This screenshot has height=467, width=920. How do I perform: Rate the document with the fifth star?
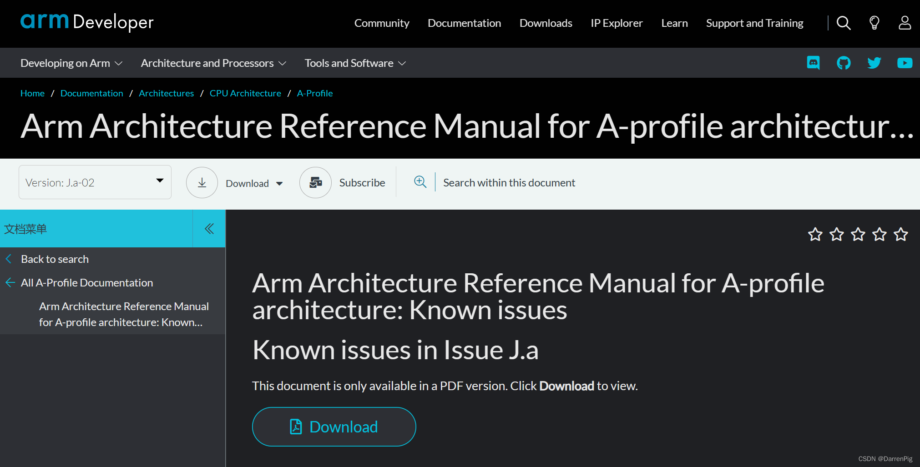coord(900,234)
